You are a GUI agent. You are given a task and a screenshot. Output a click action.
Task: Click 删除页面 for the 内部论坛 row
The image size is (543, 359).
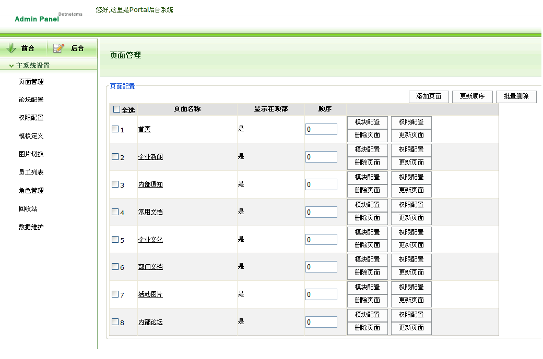(x=368, y=328)
